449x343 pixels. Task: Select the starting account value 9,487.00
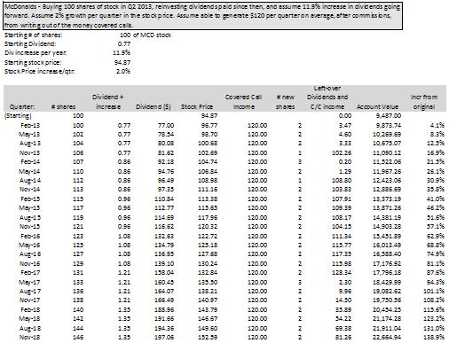tap(389, 116)
